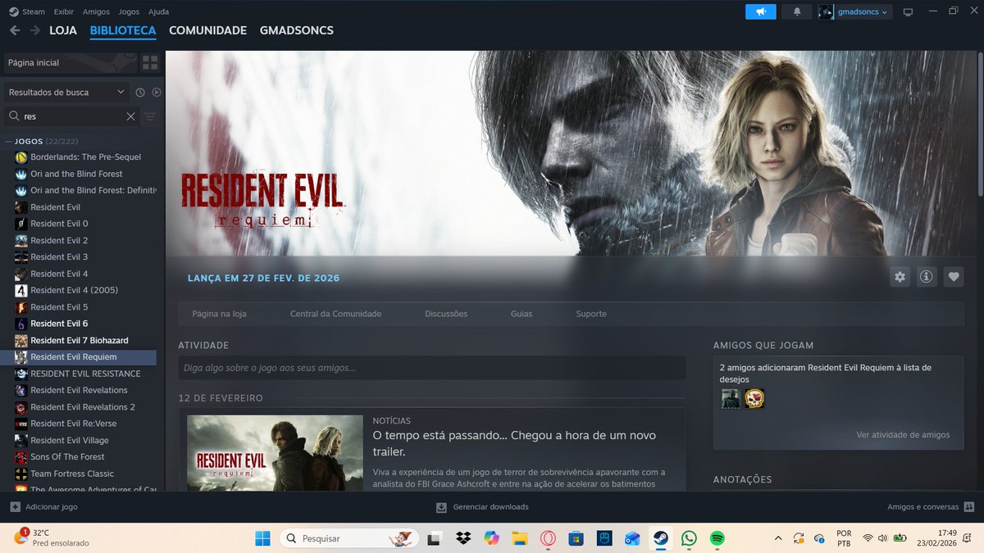Open Discussões link
The width and height of the screenshot is (984, 553).
[446, 314]
